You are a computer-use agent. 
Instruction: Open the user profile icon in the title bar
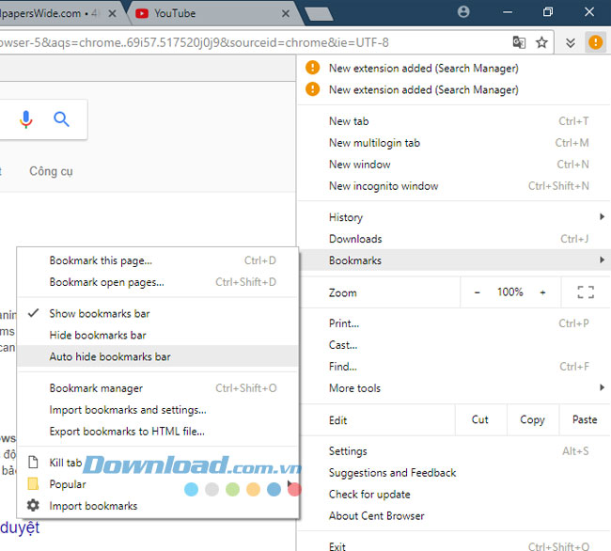tap(463, 12)
